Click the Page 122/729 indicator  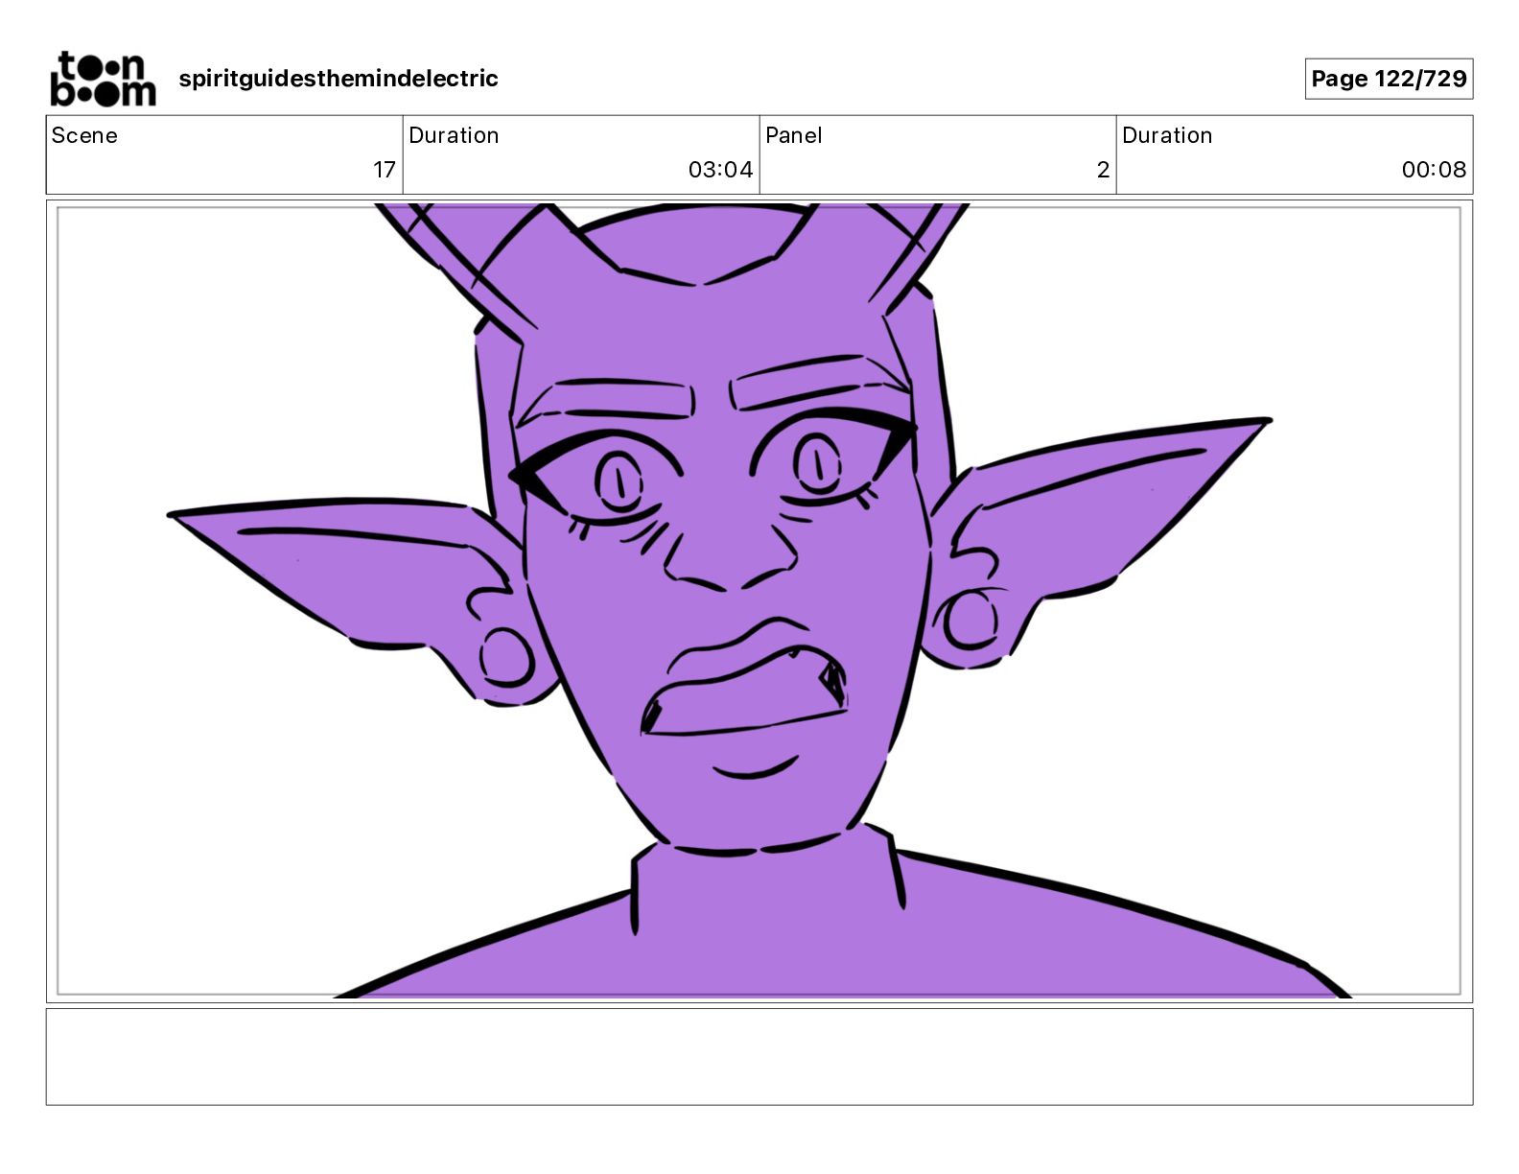pos(1389,79)
